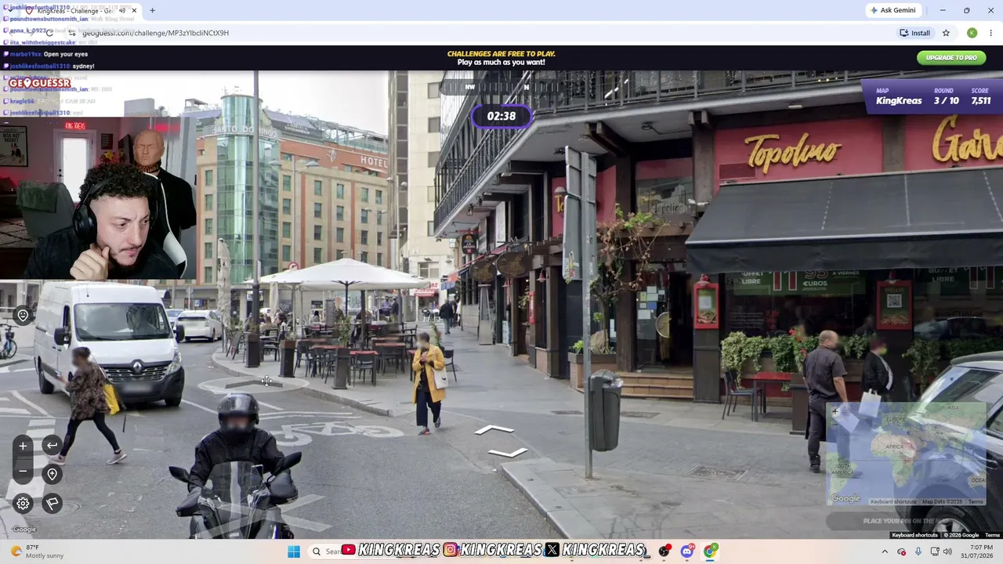
Task: Click the emote pin icon above the van
Action: [x=23, y=316]
